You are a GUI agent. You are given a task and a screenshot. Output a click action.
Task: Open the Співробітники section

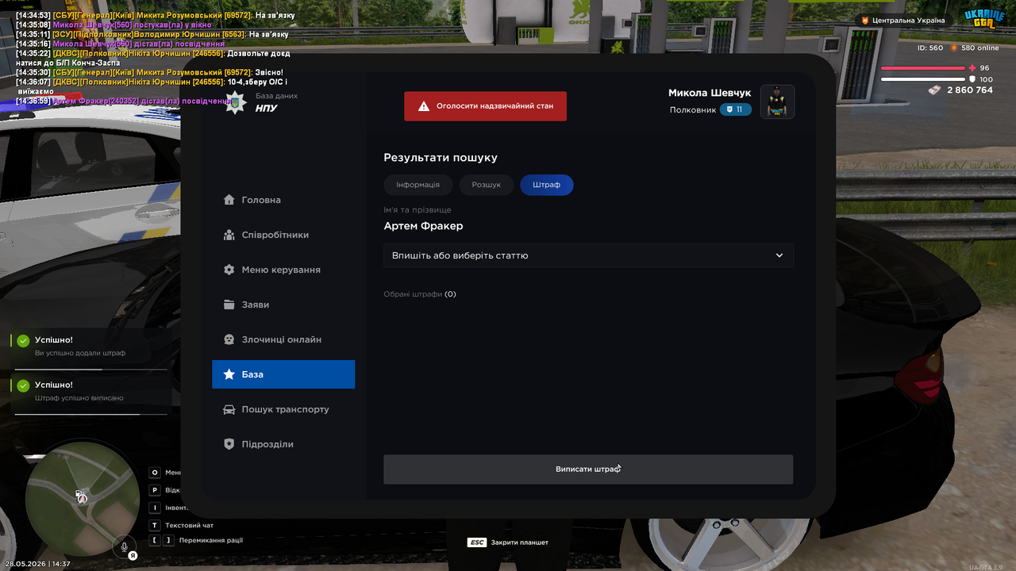(283, 235)
